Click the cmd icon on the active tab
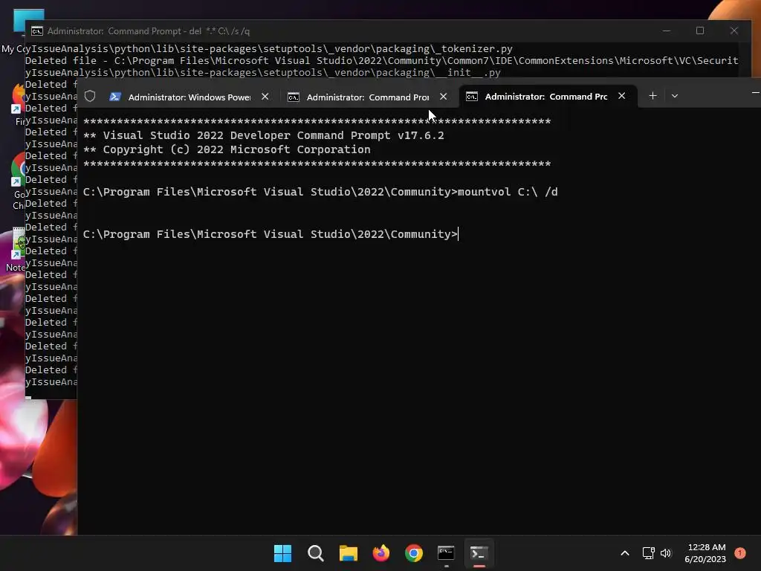The height and width of the screenshot is (571, 761). (472, 97)
